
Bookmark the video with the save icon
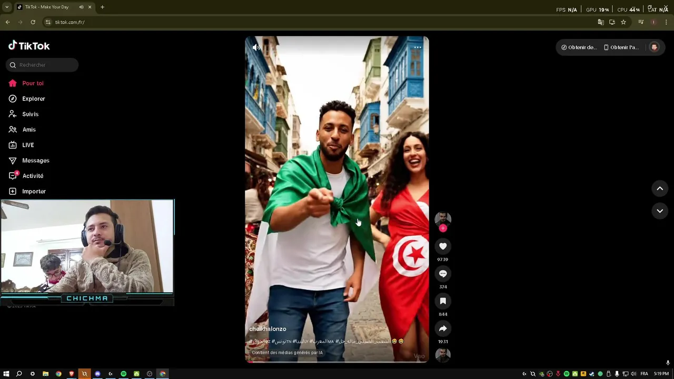pyautogui.click(x=443, y=301)
